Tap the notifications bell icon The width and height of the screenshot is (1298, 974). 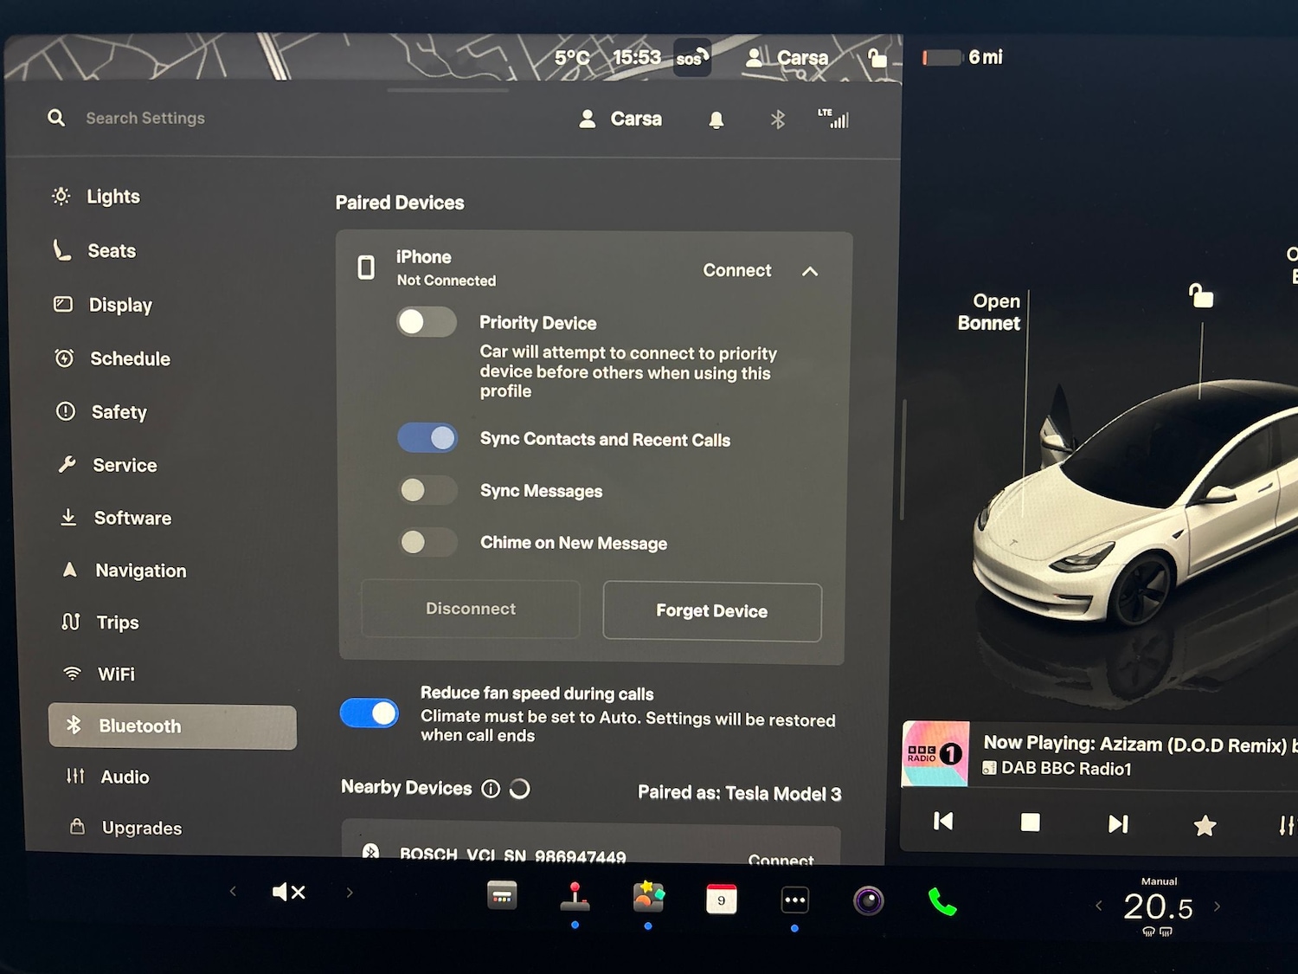(716, 119)
